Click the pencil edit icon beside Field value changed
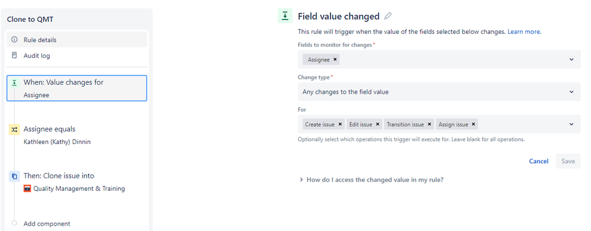591x231 pixels. pos(388,16)
